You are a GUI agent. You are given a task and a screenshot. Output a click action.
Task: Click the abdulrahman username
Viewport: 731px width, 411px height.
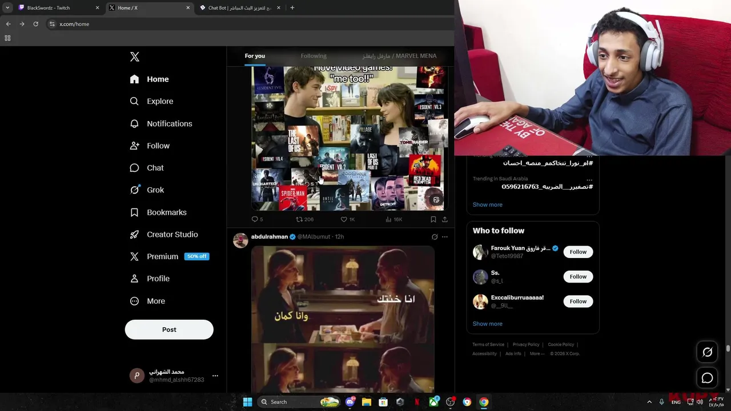click(x=270, y=236)
